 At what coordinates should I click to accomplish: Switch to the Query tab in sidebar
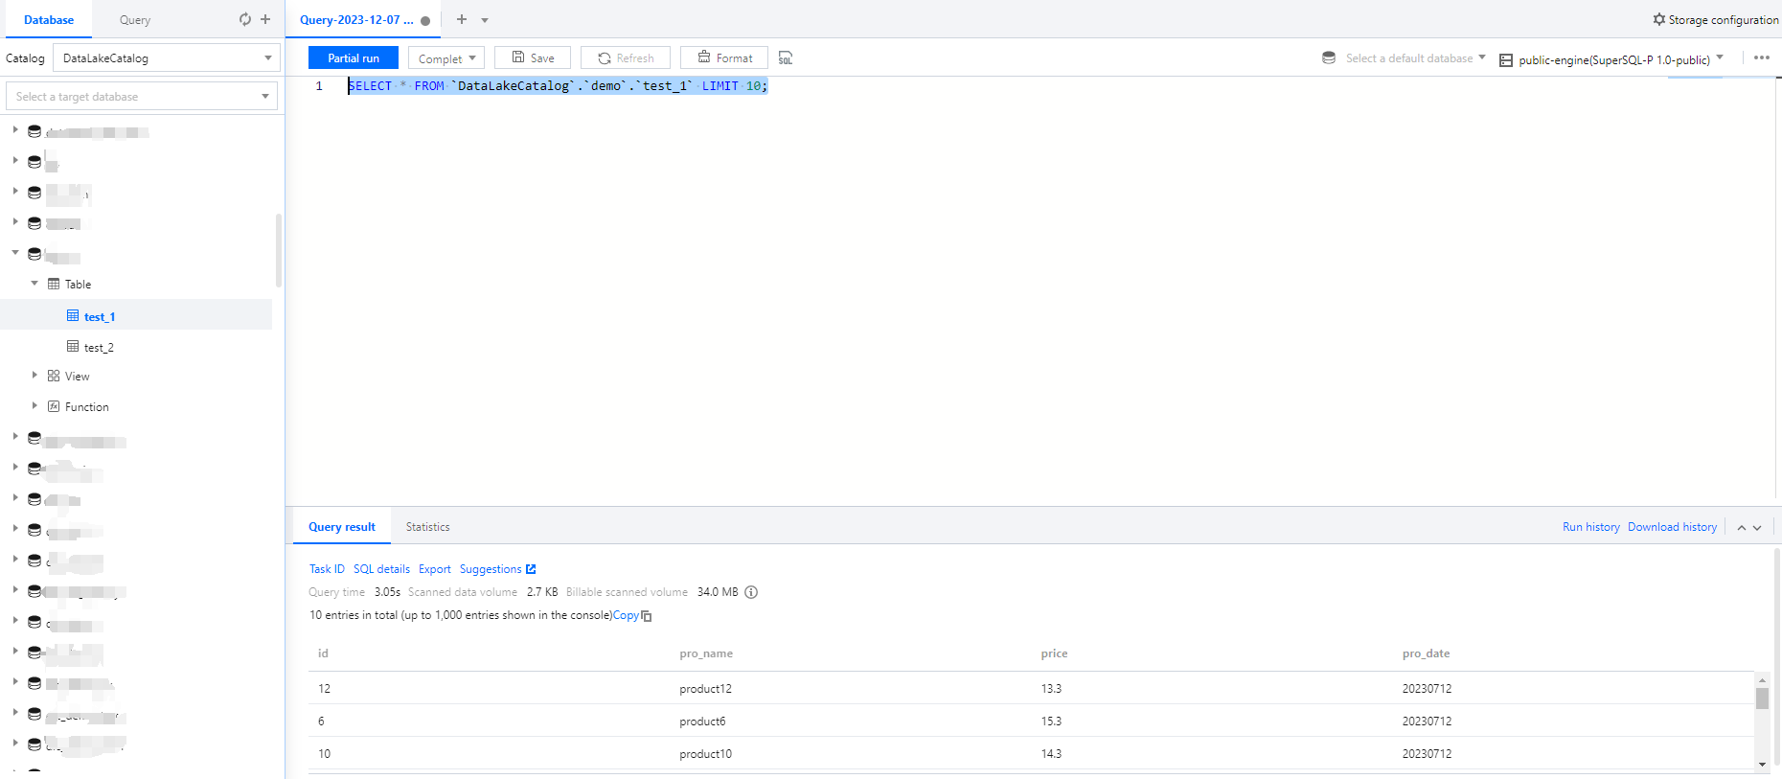coord(135,20)
